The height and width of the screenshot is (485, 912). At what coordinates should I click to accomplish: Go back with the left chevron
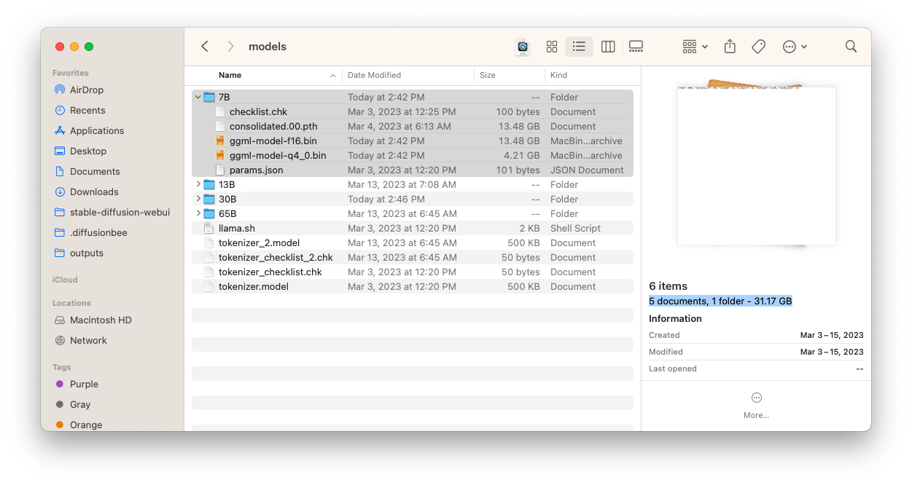pyautogui.click(x=205, y=47)
